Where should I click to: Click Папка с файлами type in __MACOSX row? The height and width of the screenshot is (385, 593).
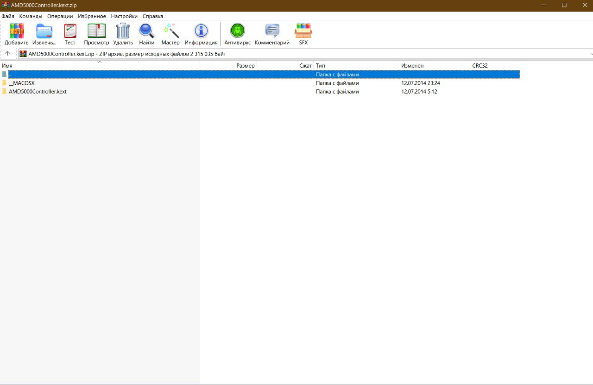pyautogui.click(x=337, y=83)
